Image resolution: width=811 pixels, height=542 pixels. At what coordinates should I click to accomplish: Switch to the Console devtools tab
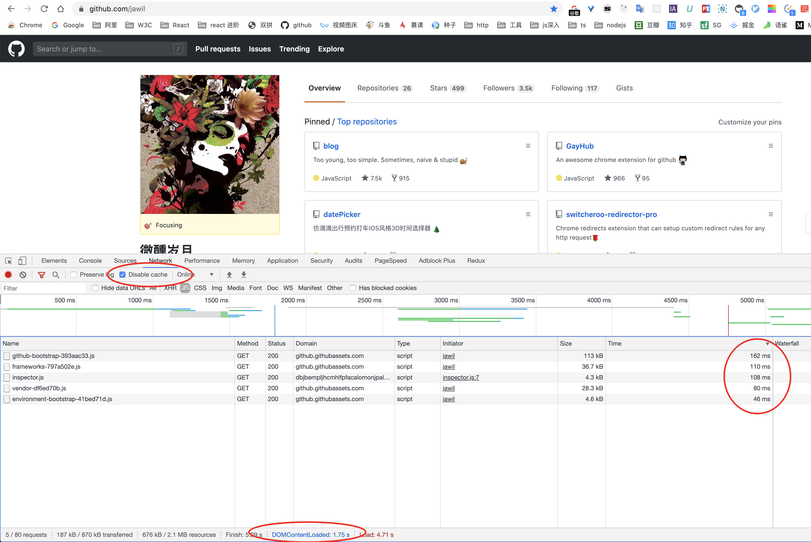tap(90, 261)
